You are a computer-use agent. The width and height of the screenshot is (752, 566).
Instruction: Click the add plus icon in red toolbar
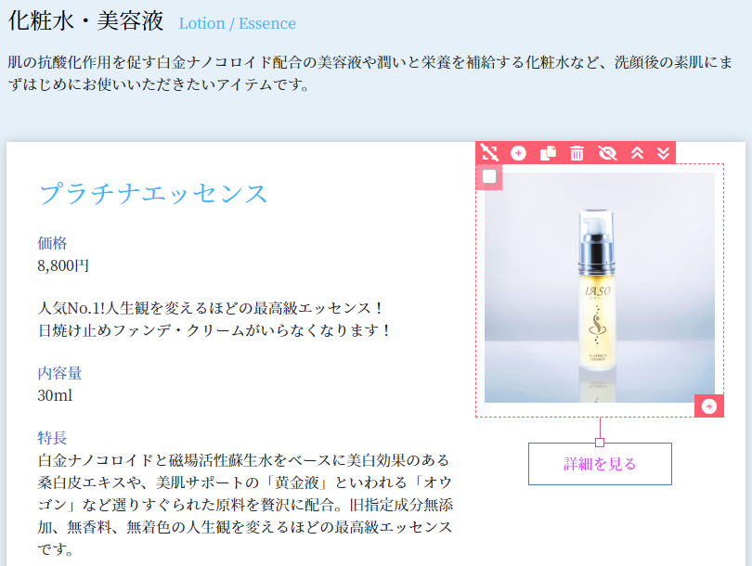518,153
